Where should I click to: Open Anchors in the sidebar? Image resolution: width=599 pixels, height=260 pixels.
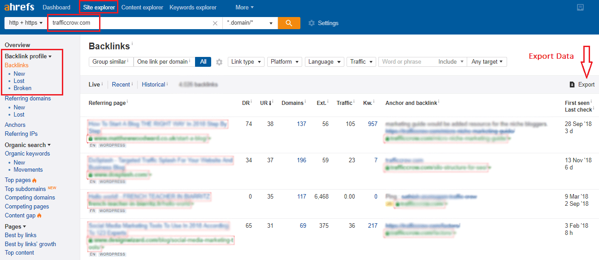click(x=15, y=125)
